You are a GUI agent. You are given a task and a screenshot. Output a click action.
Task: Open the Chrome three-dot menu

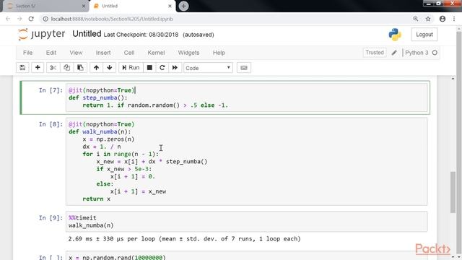click(454, 19)
